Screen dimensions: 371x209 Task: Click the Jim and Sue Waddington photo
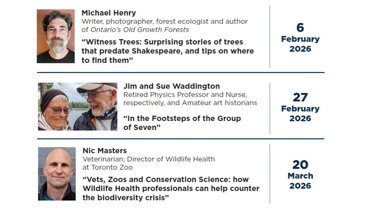click(x=78, y=107)
